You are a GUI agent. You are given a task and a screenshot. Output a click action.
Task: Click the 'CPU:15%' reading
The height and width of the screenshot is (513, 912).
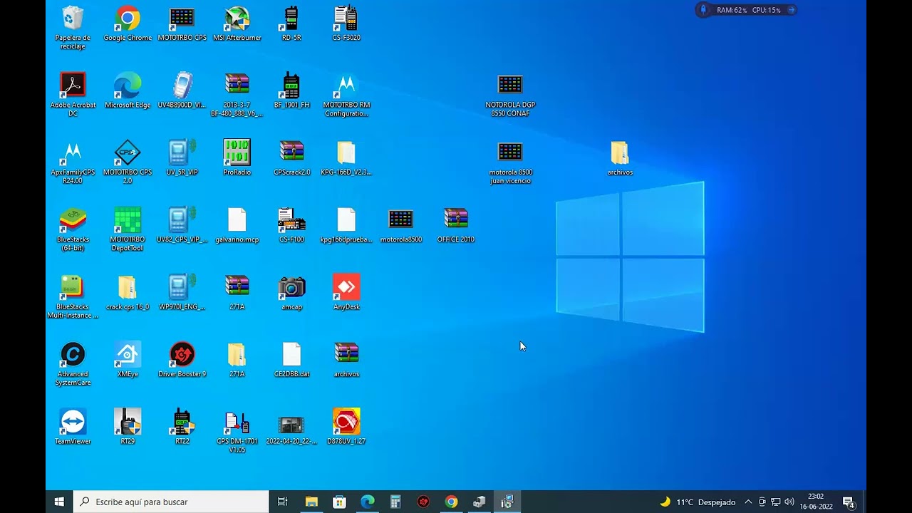766,10
